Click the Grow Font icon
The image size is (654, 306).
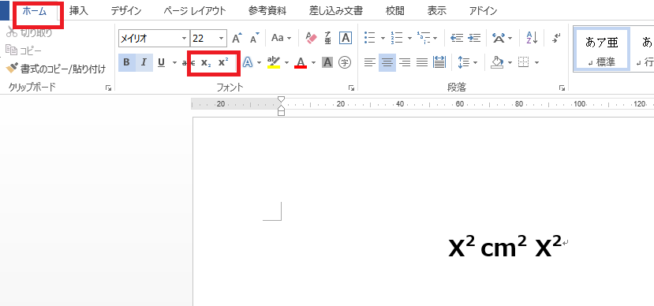click(237, 39)
